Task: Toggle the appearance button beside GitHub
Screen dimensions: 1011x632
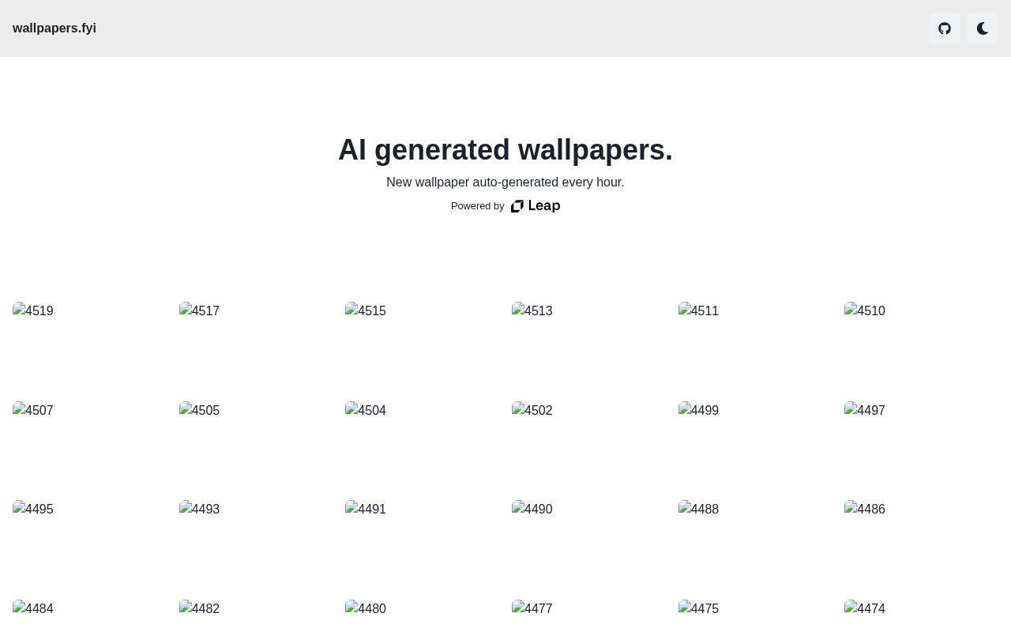Action: pyautogui.click(x=983, y=28)
